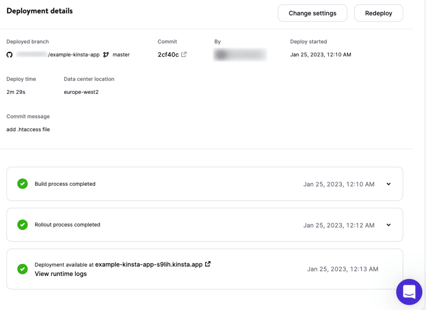The width and height of the screenshot is (426, 310).
Task: Click the commit hash 2cf40c
Action: pyautogui.click(x=168, y=54)
